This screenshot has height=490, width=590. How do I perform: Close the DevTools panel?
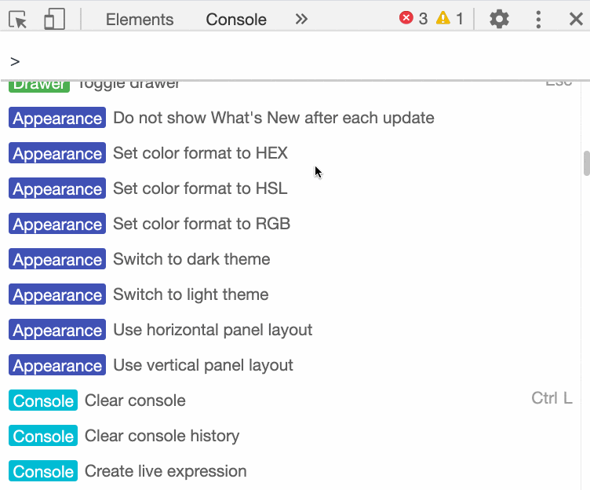coord(575,20)
